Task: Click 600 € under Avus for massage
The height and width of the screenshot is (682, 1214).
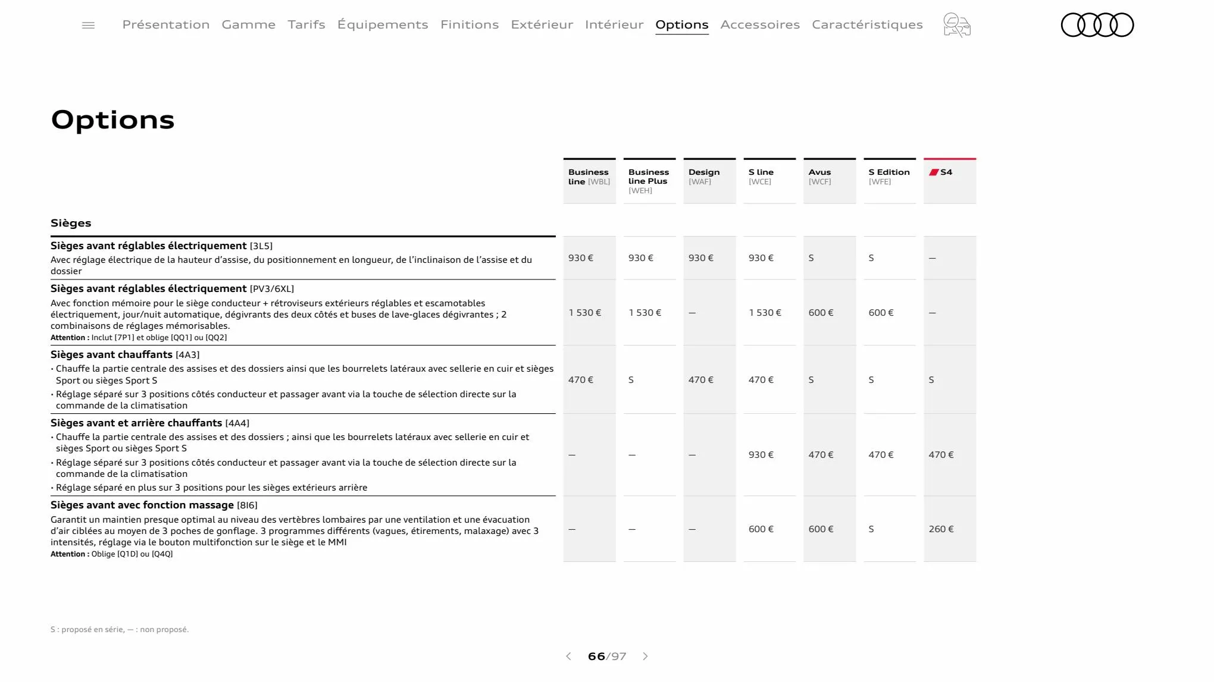Action: coord(821,529)
